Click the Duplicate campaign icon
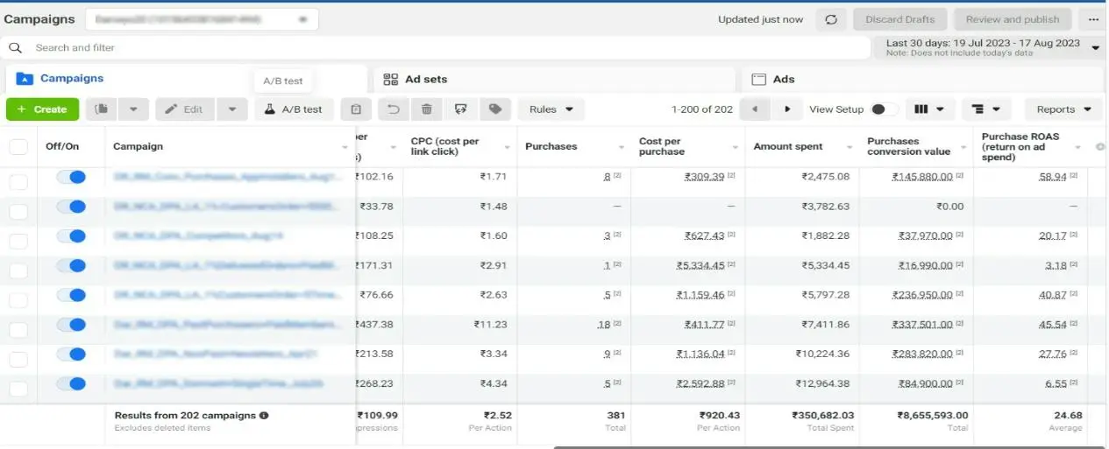Image resolution: width=1109 pixels, height=449 pixels. coord(103,109)
